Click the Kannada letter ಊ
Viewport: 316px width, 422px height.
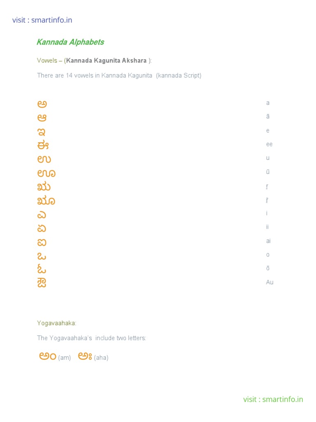coord(46,173)
